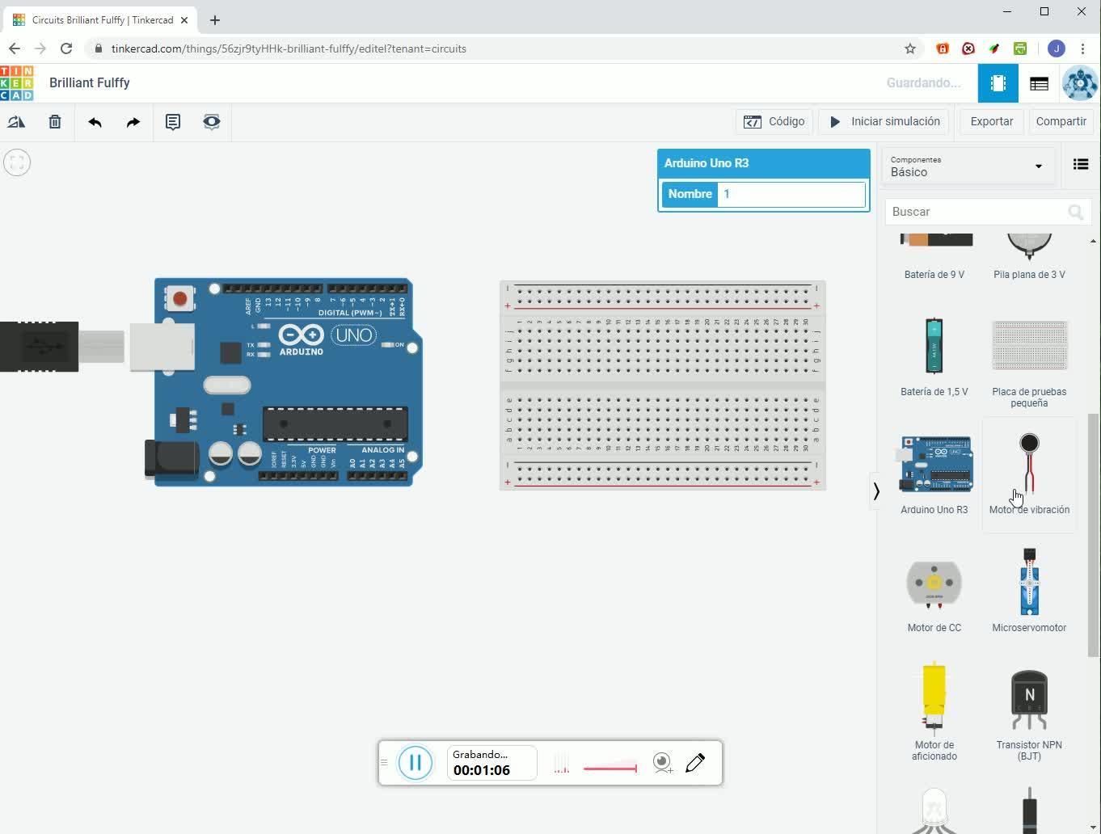Image resolution: width=1101 pixels, height=834 pixels.
Task: Open the Código editor
Action: (x=774, y=121)
